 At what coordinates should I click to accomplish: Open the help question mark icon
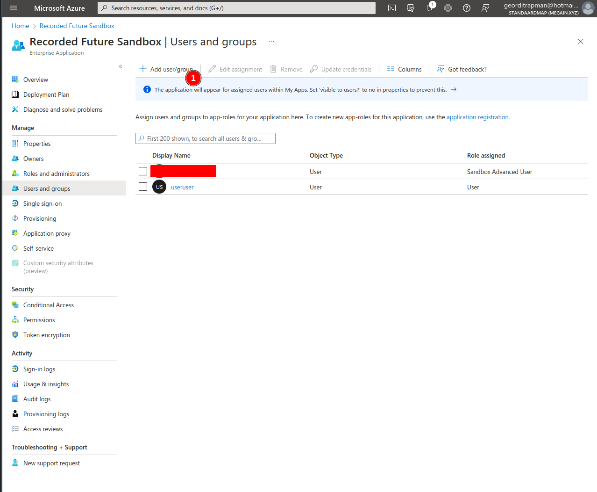467,8
